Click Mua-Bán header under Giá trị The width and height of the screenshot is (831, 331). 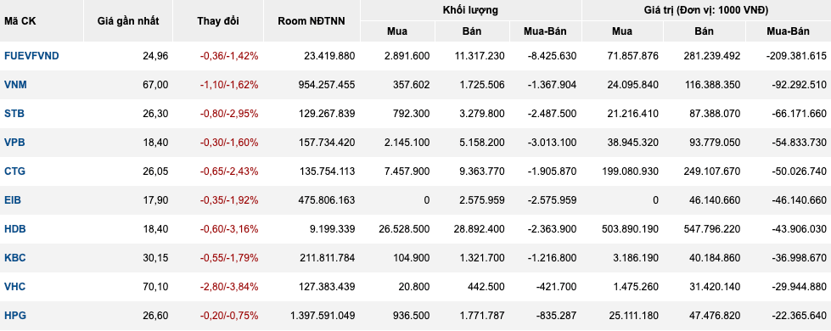click(x=788, y=31)
